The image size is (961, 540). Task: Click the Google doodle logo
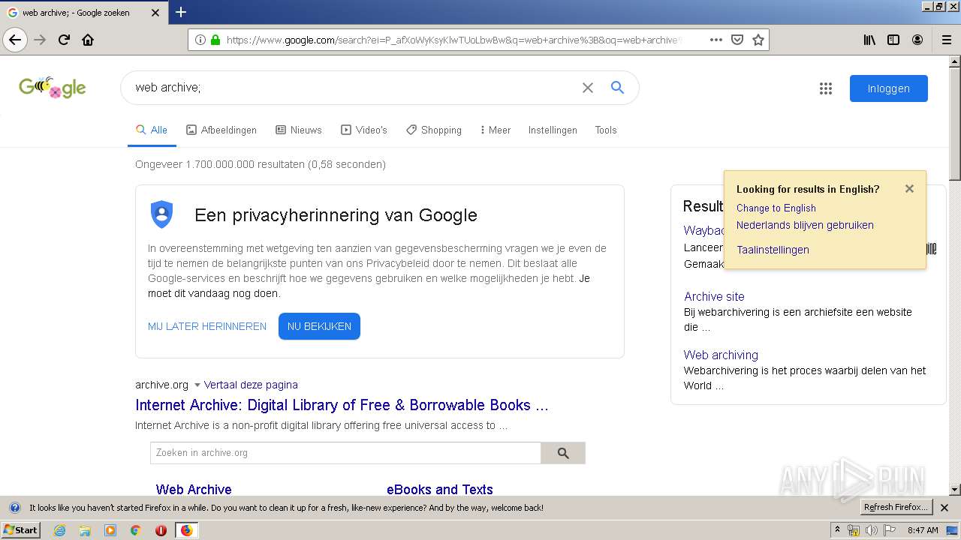point(53,88)
